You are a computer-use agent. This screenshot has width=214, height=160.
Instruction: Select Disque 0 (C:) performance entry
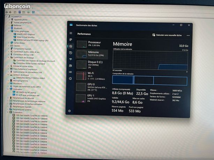coord(92,65)
